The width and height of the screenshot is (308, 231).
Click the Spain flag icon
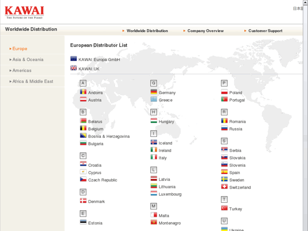tap(224, 172)
